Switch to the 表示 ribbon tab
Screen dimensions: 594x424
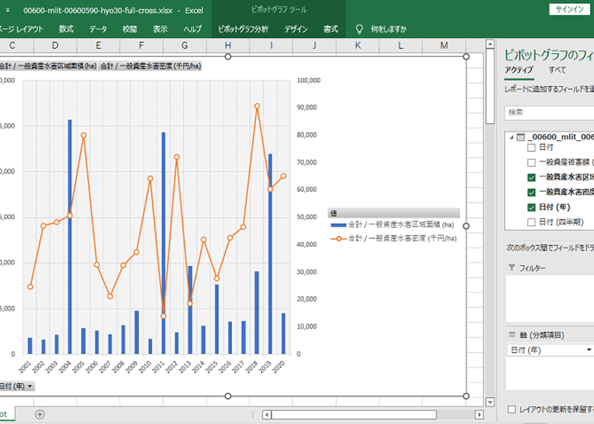pyautogui.click(x=160, y=29)
